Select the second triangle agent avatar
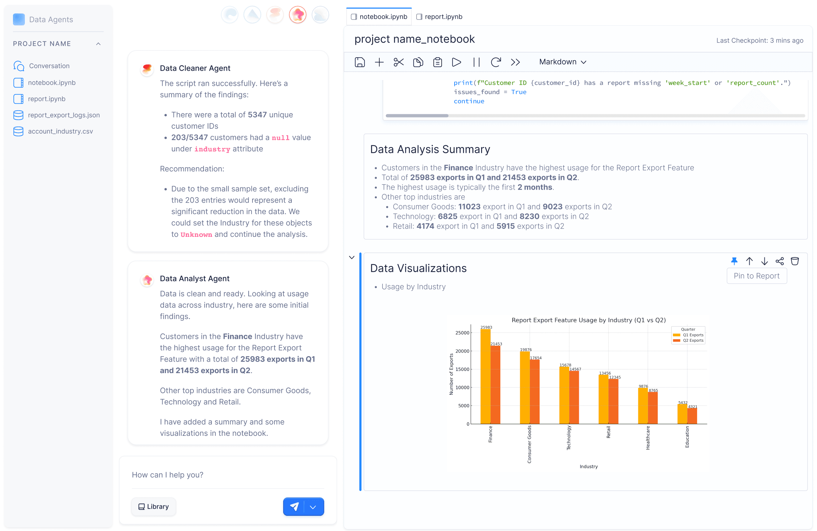Viewport: 817px width, 531px height. click(253, 15)
